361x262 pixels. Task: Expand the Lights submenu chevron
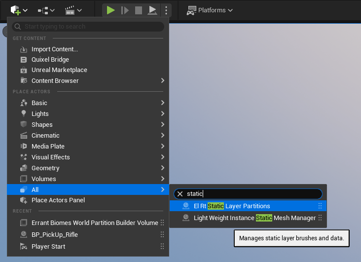pos(163,113)
